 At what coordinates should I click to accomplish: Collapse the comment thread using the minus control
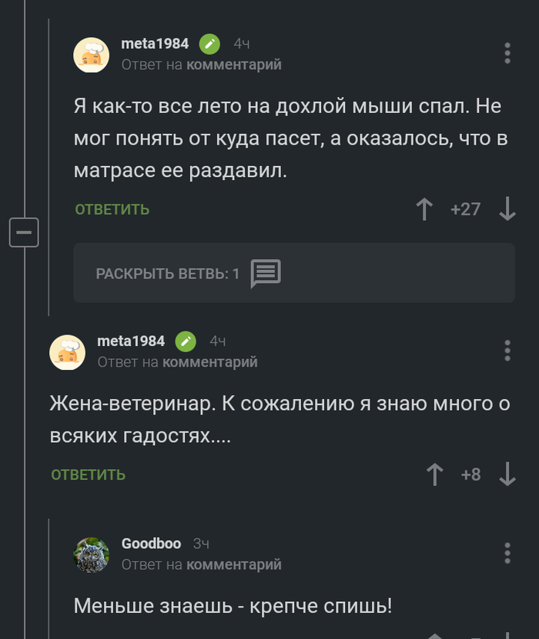[x=23, y=231]
